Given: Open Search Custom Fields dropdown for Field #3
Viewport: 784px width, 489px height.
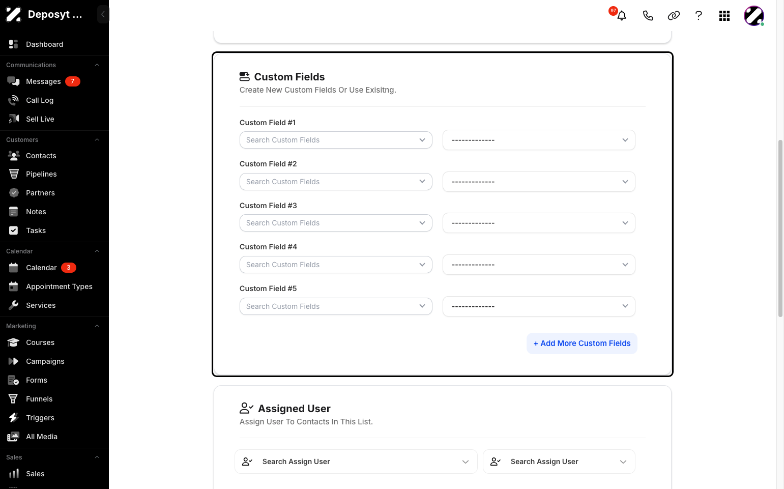Looking at the screenshot, I should (x=336, y=223).
